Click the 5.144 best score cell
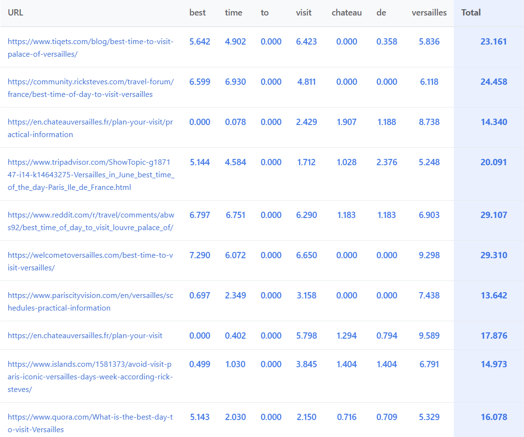 pos(200,162)
